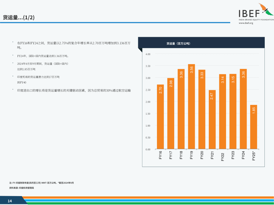Click the 1.00 y-axis value

pos(148,126)
